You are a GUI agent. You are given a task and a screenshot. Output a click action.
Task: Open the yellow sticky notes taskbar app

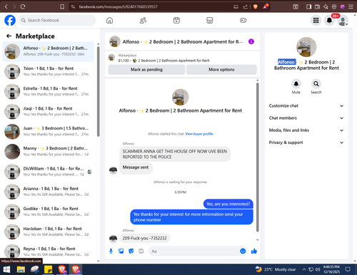coord(49,269)
